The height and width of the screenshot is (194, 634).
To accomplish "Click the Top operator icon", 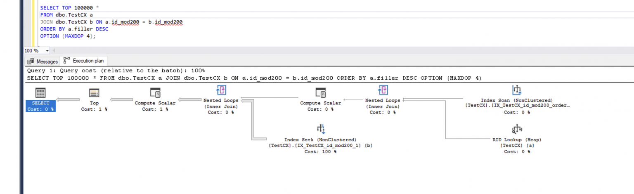I will tap(94, 93).
